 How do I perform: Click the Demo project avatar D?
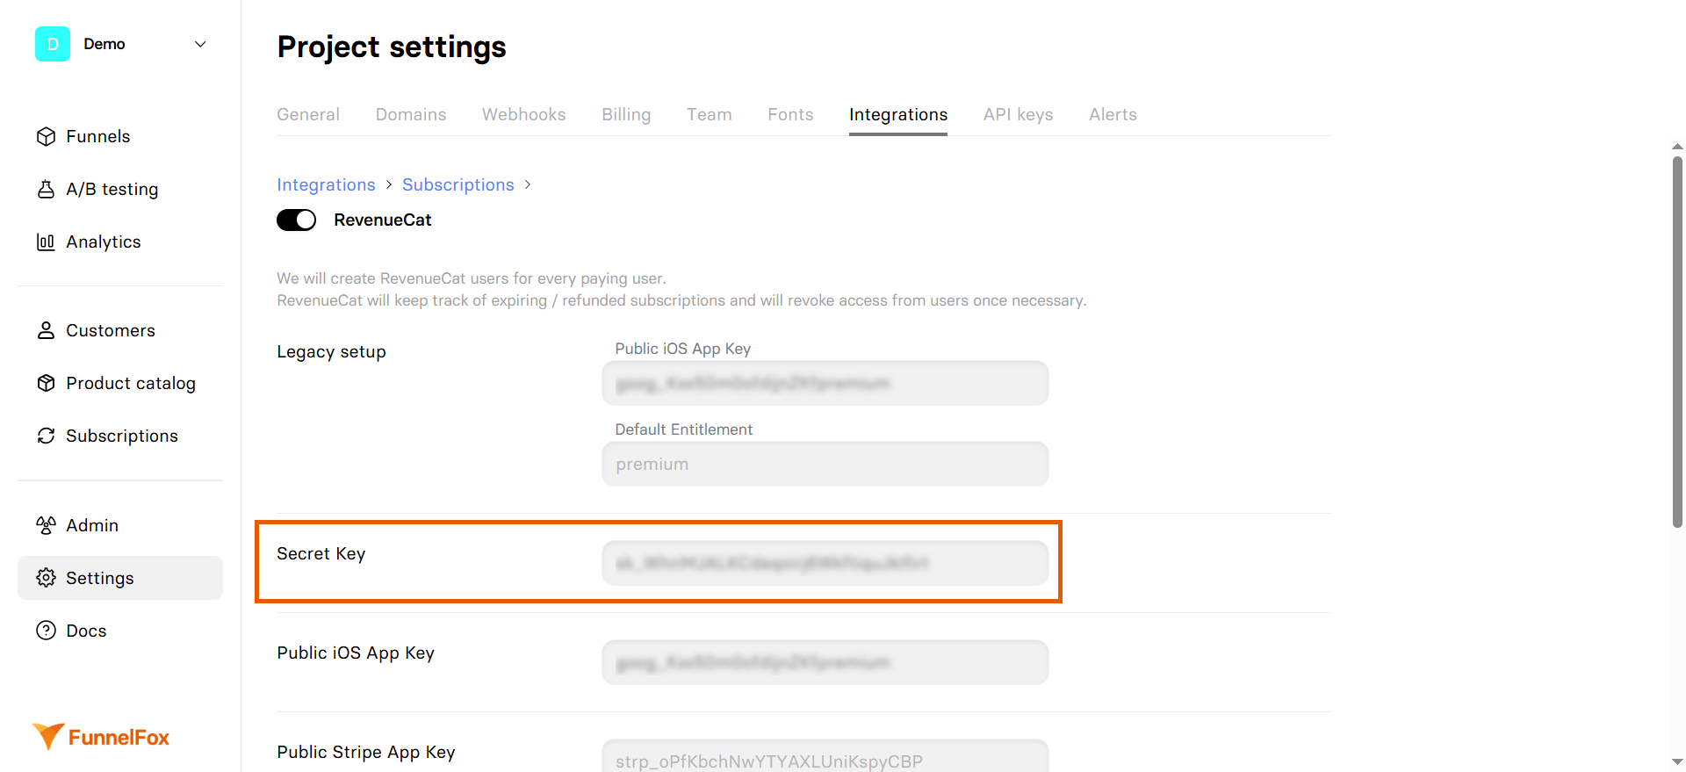click(x=53, y=44)
